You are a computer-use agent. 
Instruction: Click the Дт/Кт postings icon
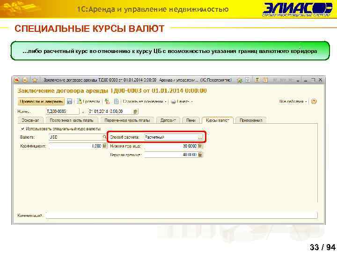(x=107, y=101)
